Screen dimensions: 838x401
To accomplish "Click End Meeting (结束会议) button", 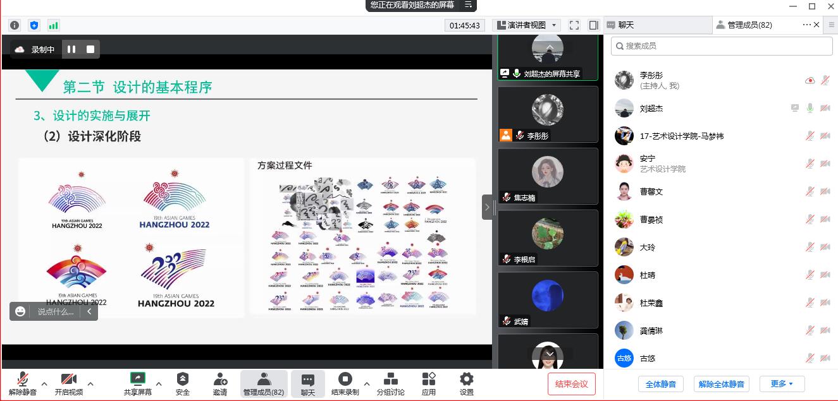I will coord(572,383).
